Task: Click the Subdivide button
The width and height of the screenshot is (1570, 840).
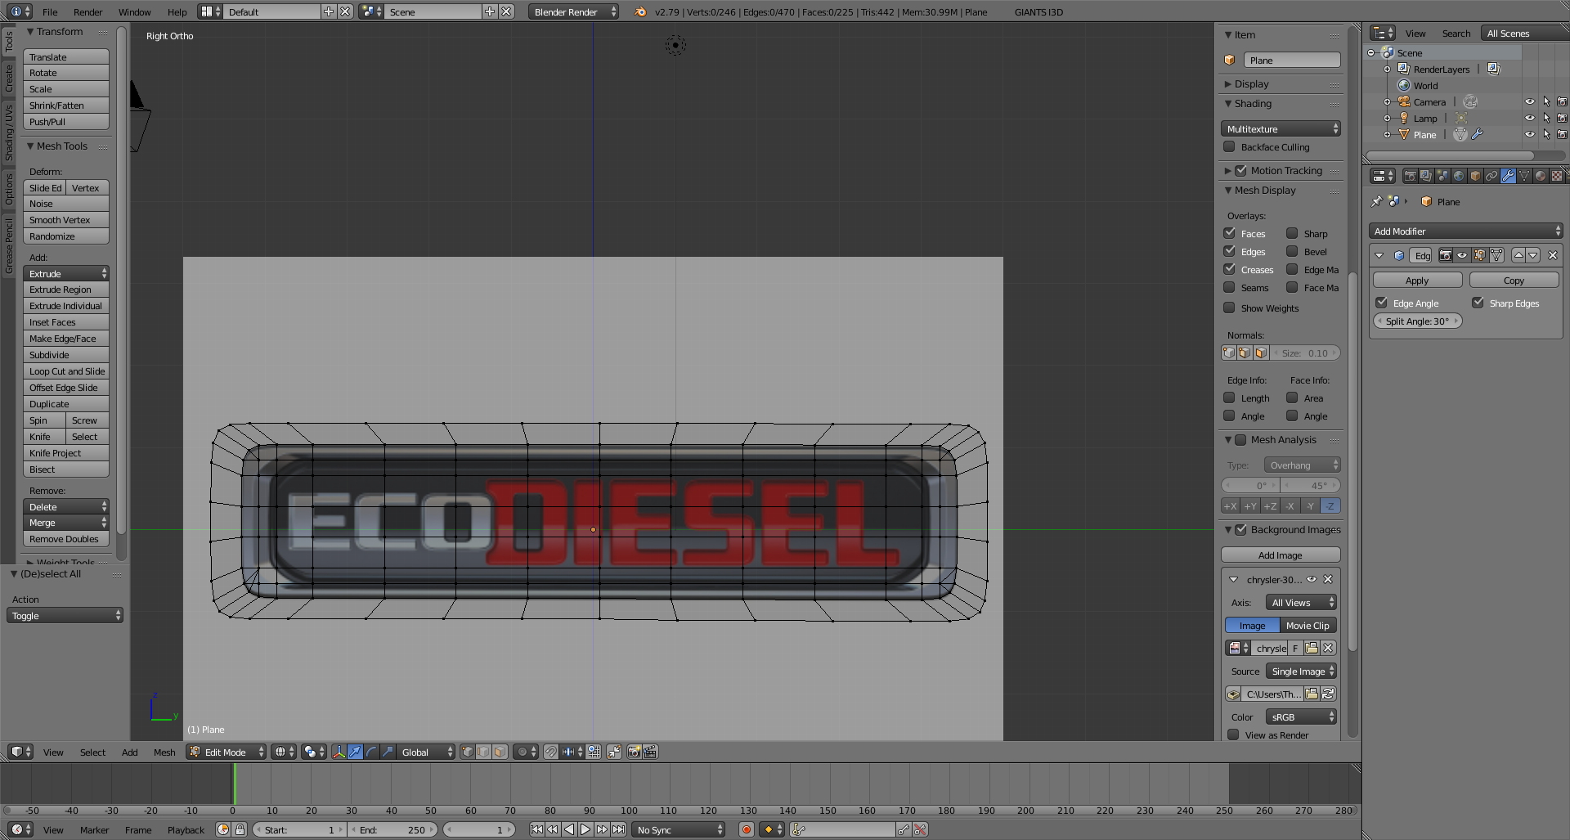Action: click(x=66, y=355)
